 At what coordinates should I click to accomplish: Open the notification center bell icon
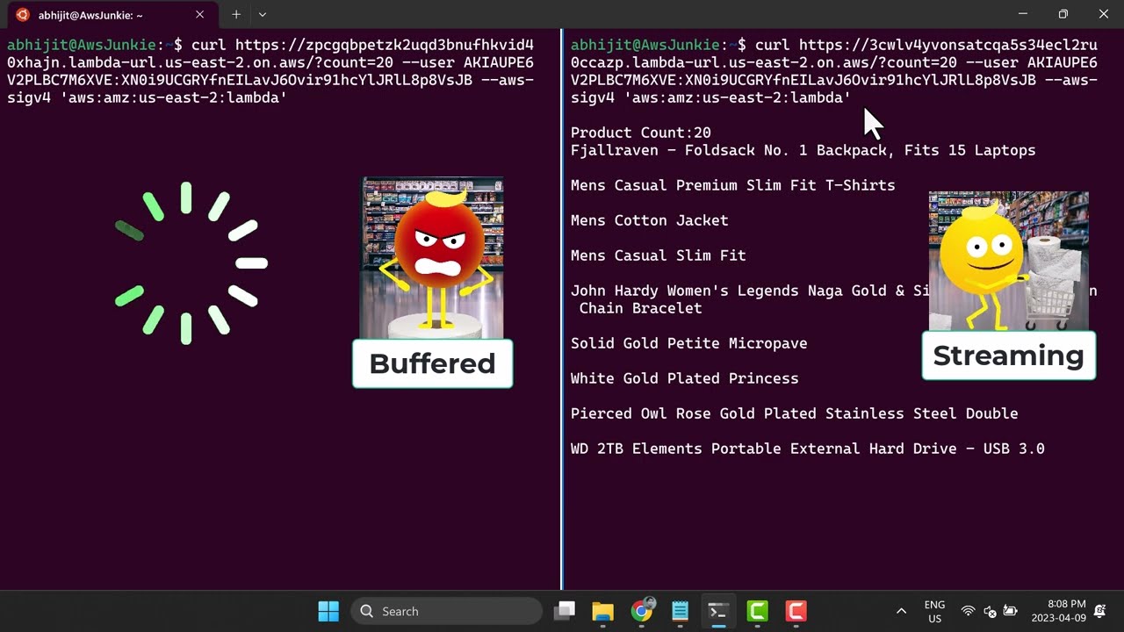tap(1100, 611)
